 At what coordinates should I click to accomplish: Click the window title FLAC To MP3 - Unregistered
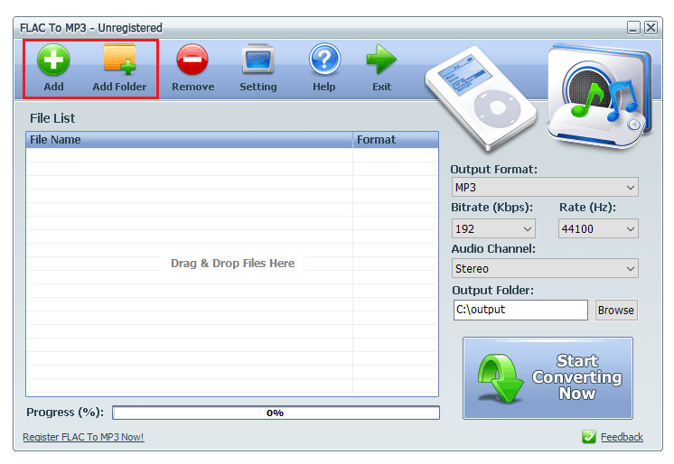coord(91,28)
